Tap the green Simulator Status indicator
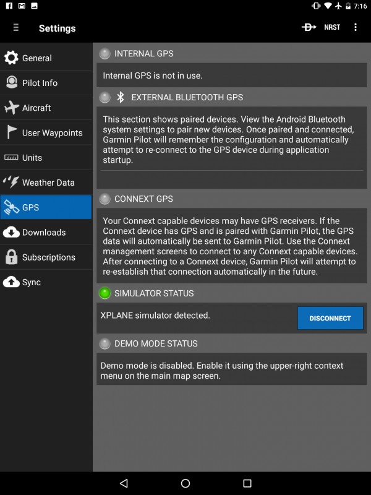Image resolution: width=371 pixels, height=495 pixels. pos(104,293)
